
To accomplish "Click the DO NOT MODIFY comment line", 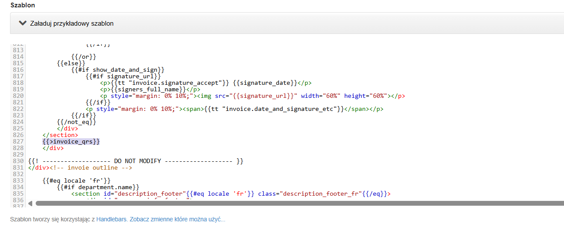I will (x=135, y=161).
